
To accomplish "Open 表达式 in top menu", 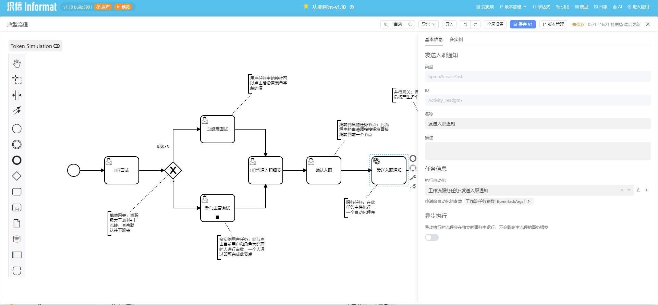I will tap(541, 7).
